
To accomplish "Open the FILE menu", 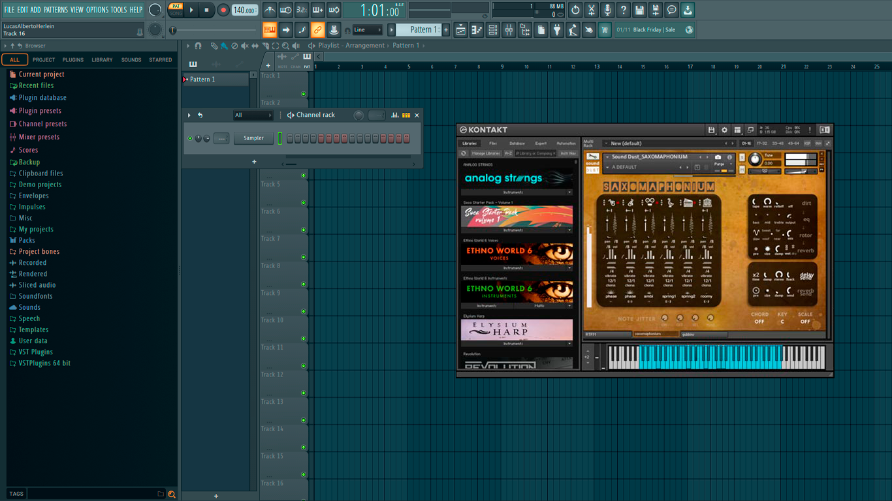I will pos(9,10).
